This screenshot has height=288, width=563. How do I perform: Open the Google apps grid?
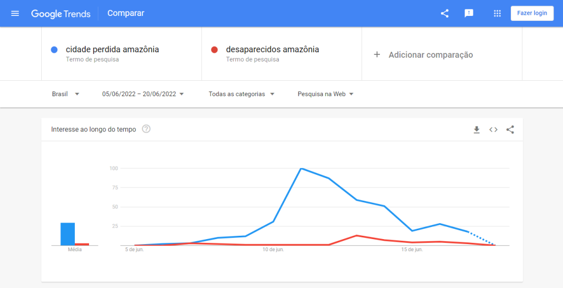click(498, 13)
